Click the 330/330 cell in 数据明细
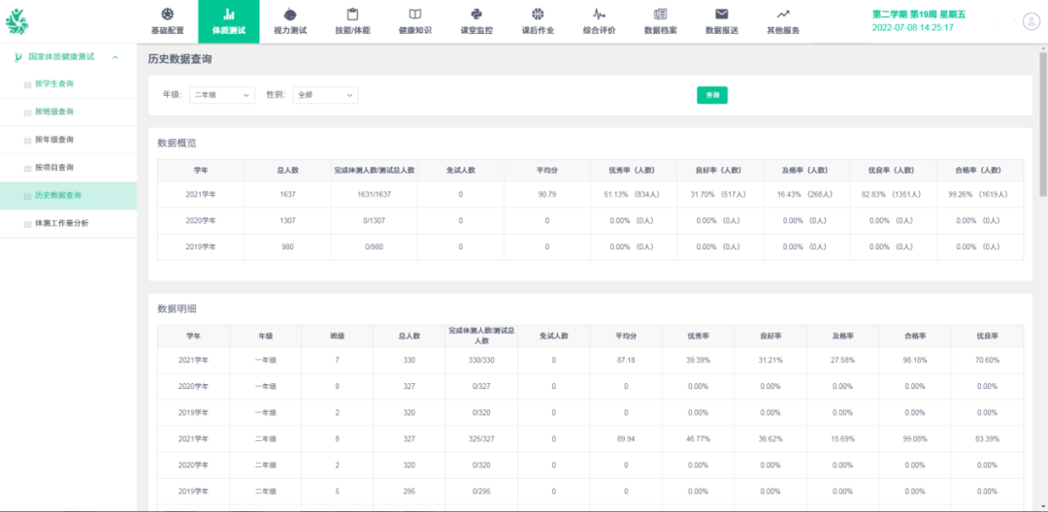 click(481, 361)
